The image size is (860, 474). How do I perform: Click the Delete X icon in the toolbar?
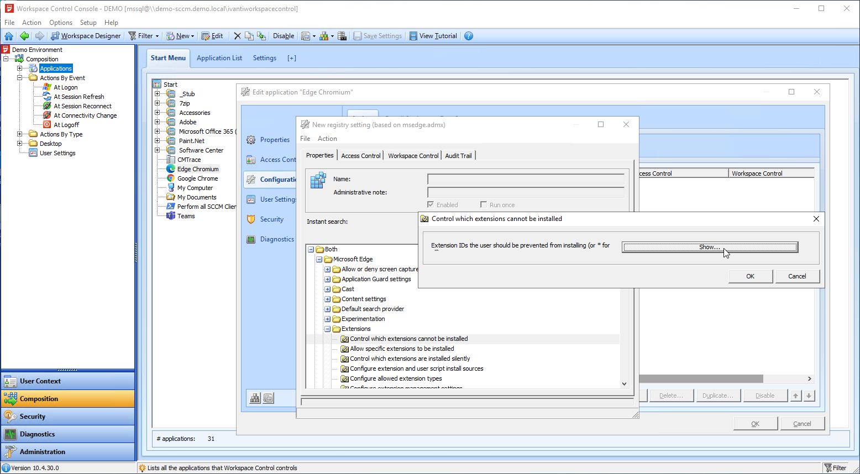pyautogui.click(x=237, y=36)
